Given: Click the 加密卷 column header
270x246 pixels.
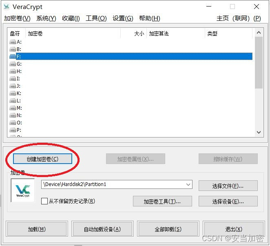Looking at the screenshot, I should point(73,33).
